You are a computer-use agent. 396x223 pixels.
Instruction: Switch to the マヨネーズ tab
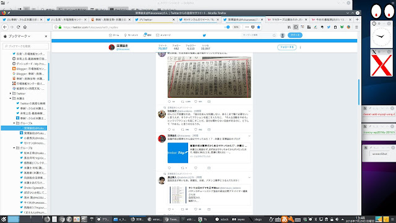tap(286, 19)
